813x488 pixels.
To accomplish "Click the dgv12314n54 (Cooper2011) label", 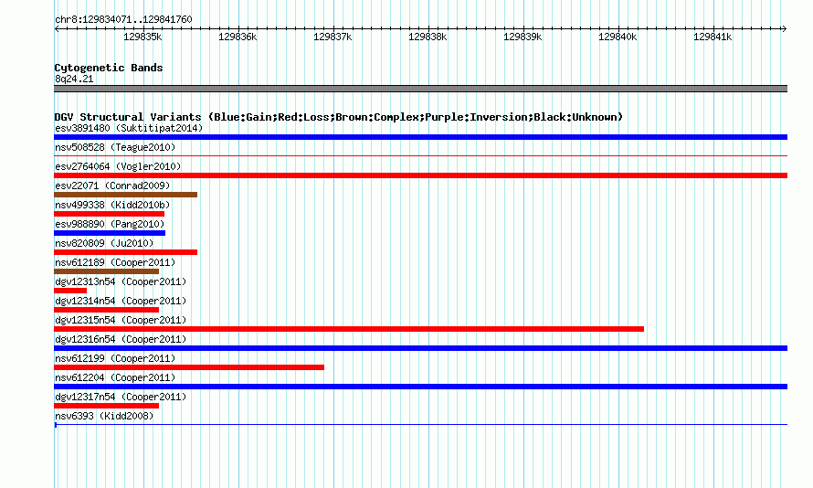I will tap(121, 301).
